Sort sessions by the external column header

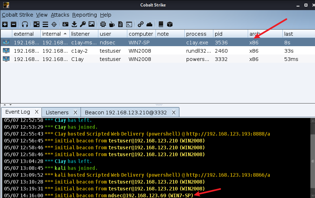(x=26, y=34)
